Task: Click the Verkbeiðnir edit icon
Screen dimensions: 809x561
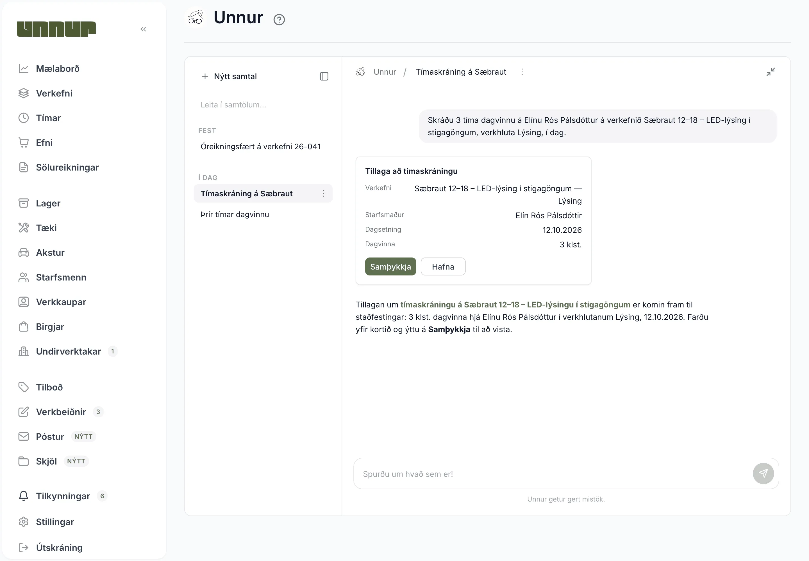Action: tap(24, 411)
